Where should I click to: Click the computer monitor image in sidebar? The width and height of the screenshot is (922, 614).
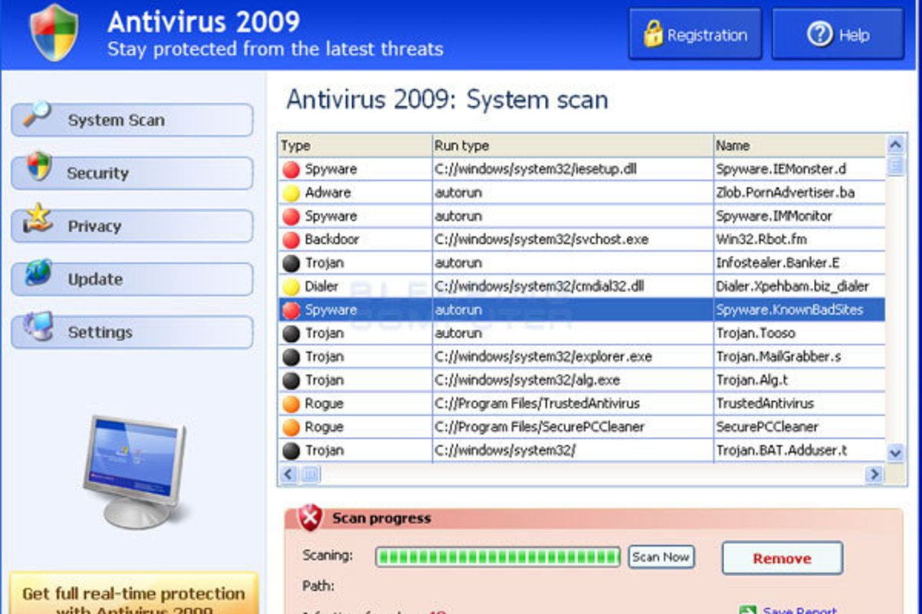[x=136, y=472]
